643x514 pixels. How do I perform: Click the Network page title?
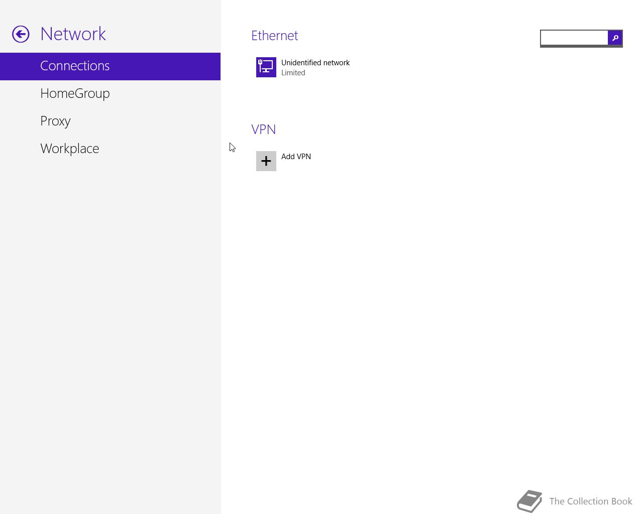point(73,34)
